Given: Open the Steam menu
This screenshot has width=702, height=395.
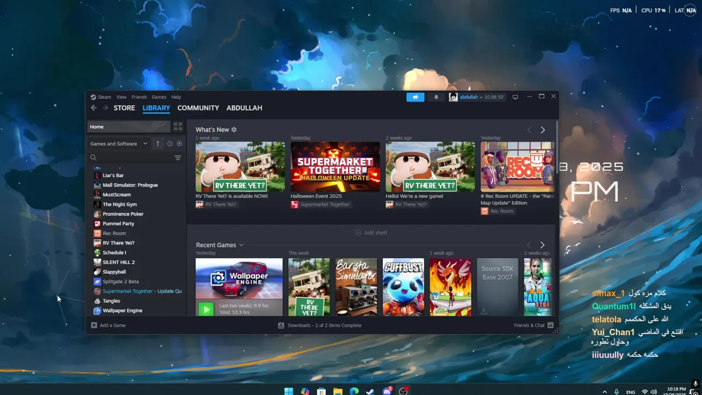Looking at the screenshot, I should [x=101, y=97].
